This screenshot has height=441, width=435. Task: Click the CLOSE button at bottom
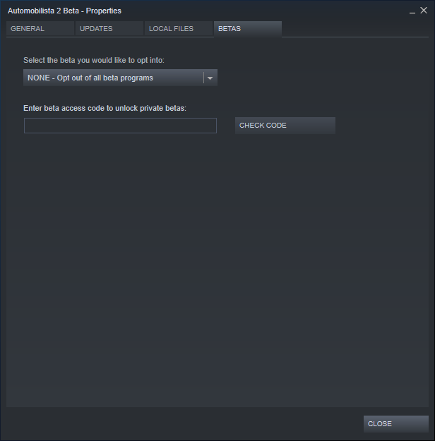click(396, 424)
